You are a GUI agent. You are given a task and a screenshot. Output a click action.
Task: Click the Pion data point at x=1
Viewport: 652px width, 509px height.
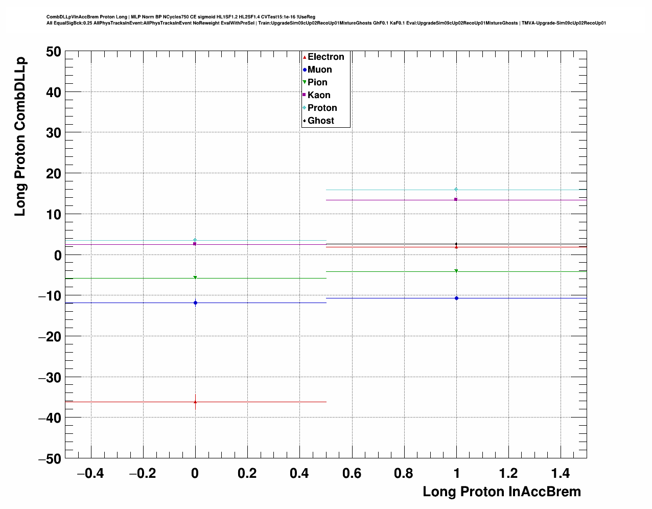click(456, 271)
